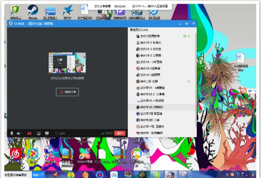This screenshot has height=178, width=261.
Task: Open NetEase Cloud Music desktop icon
Action: pos(15,154)
